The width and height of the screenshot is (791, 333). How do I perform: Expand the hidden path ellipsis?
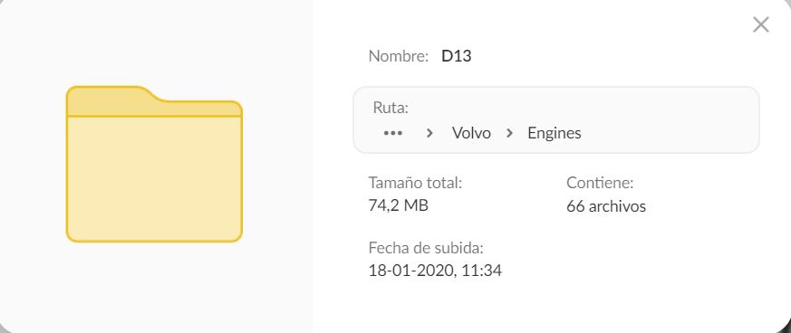[x=393, y=133]
